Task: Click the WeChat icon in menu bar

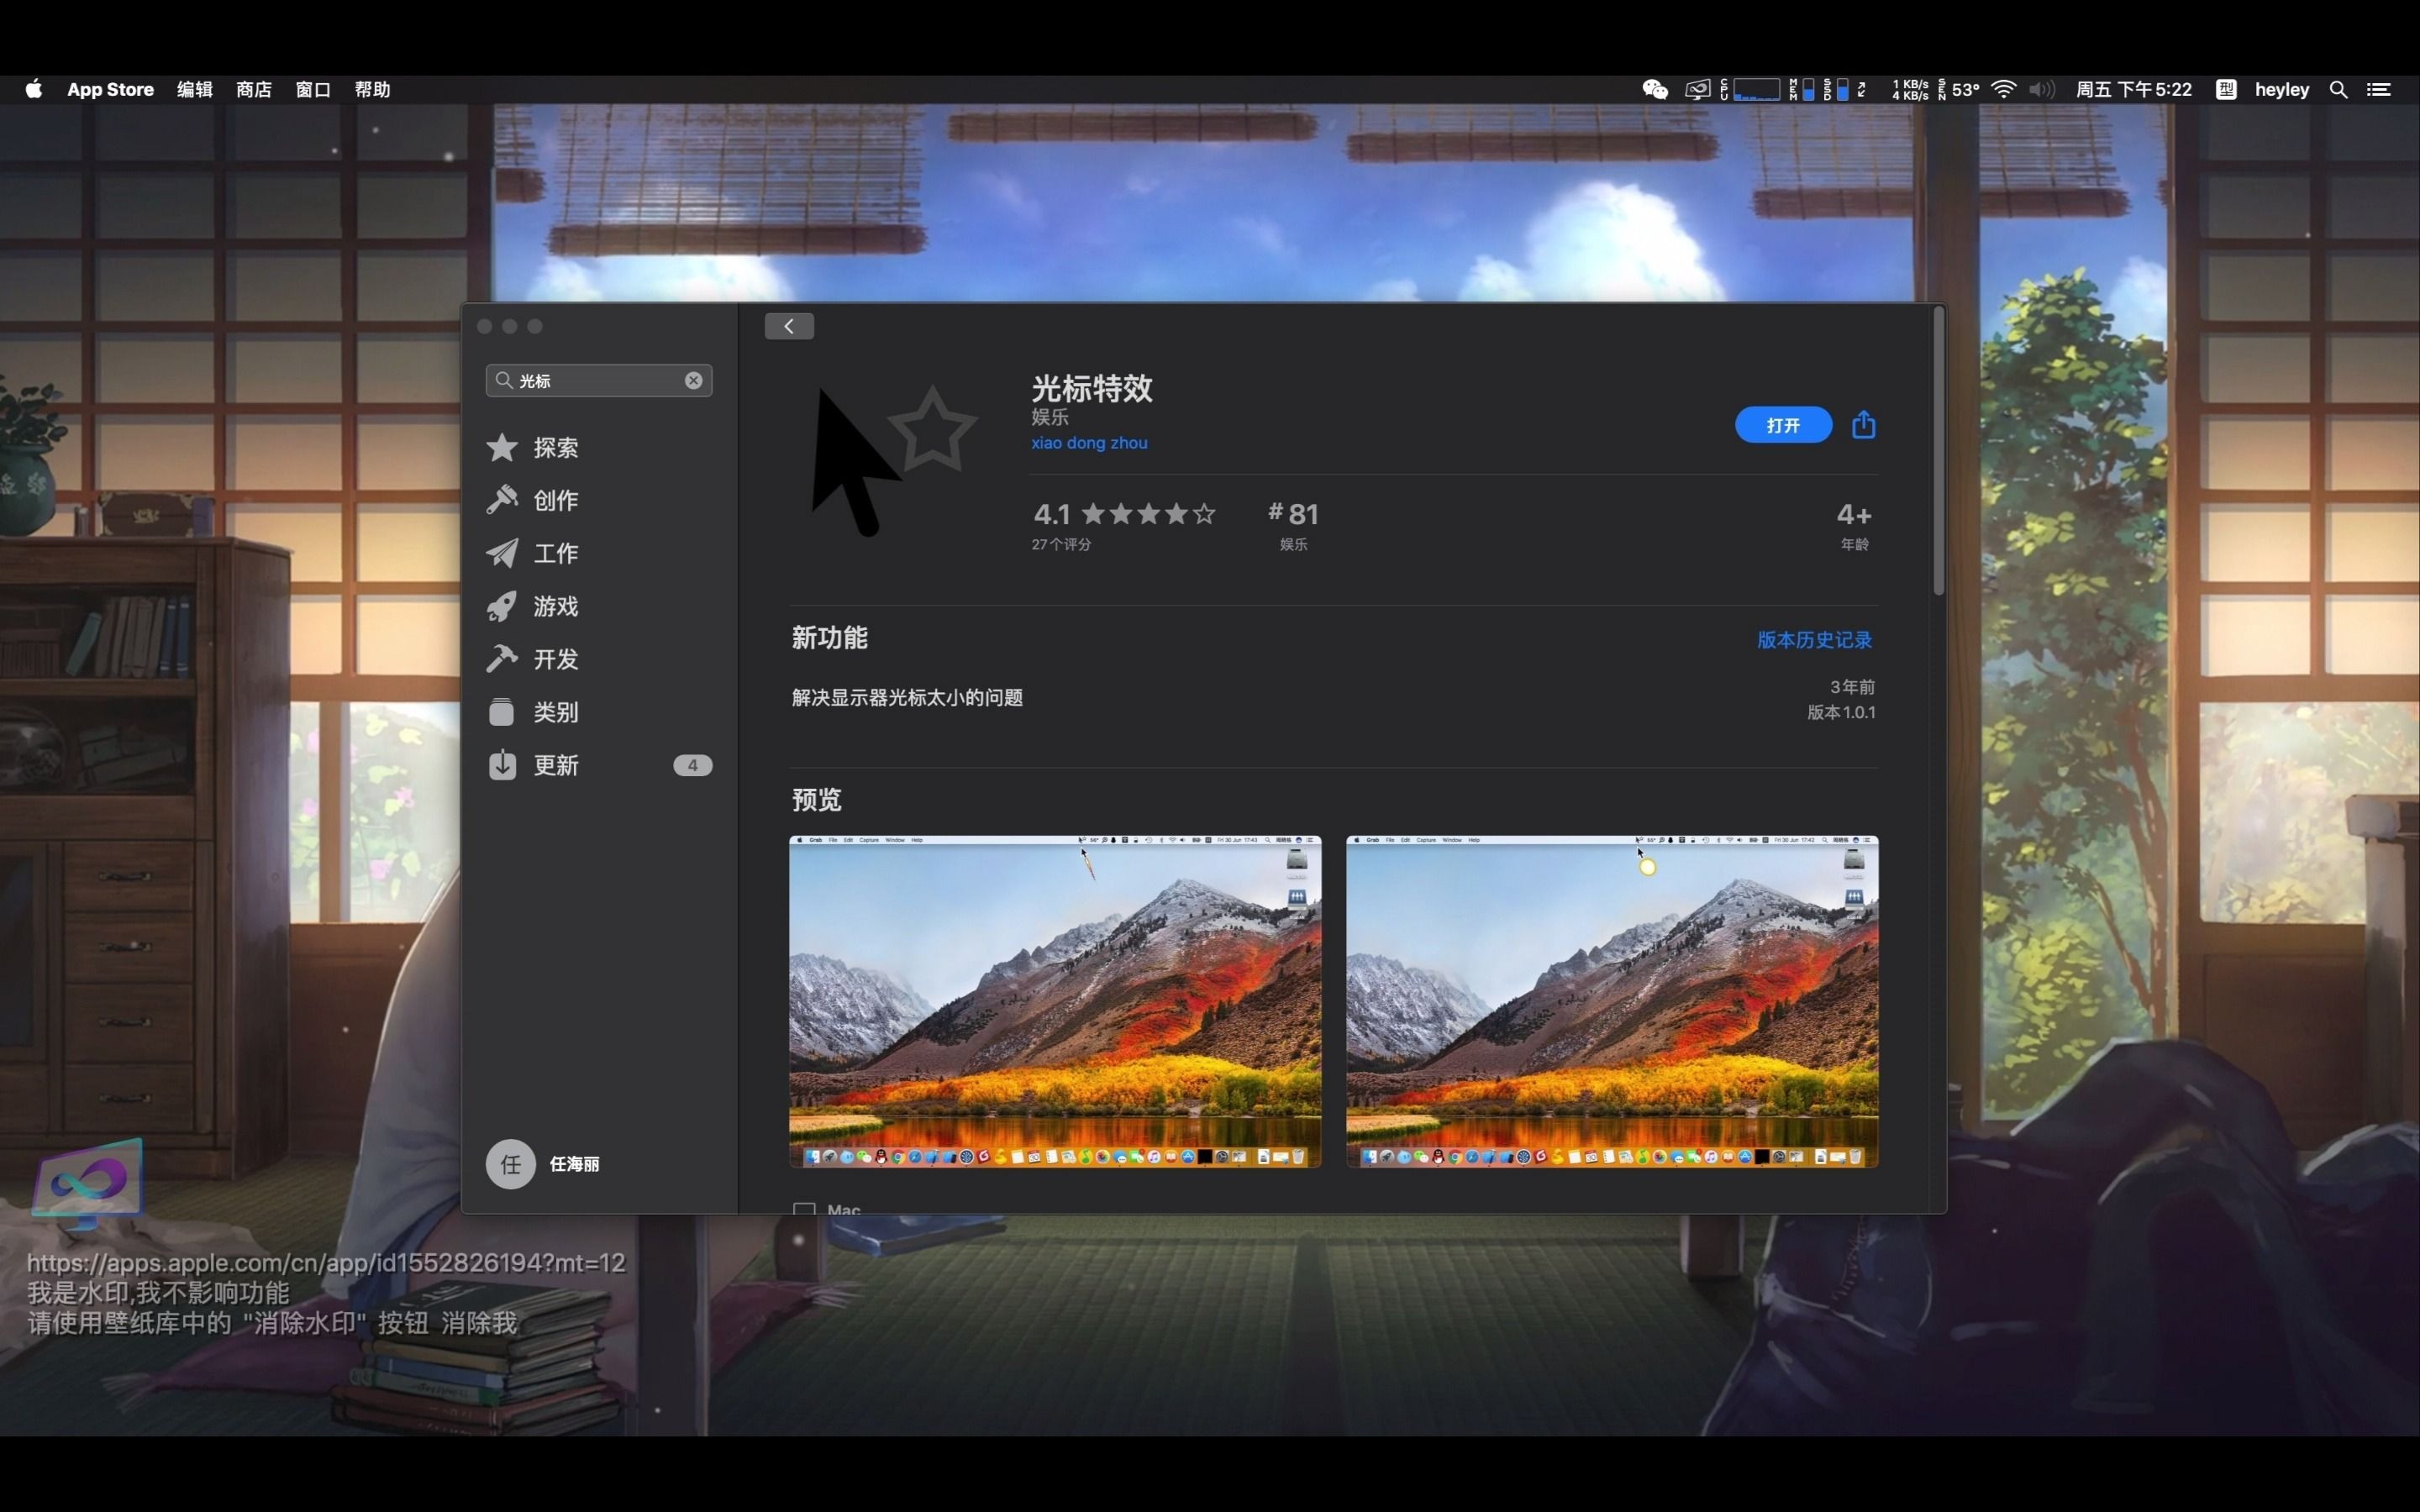Action: [x=1655, y=90]
